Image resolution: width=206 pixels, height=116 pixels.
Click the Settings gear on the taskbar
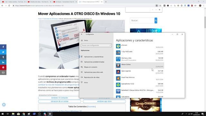pyautogui.click(x=50, y=114)
